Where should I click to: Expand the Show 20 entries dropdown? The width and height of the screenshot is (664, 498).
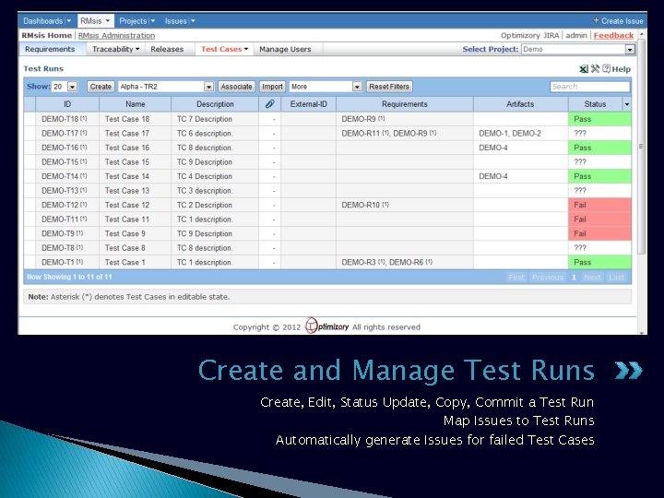coord(73,87)
